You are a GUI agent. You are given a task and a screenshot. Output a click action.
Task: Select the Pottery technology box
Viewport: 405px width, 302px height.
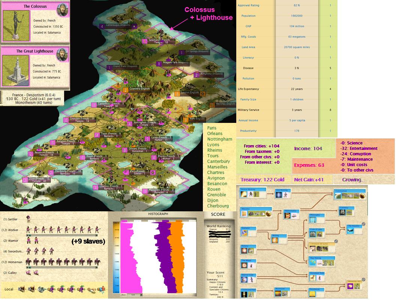pos(248,249)
